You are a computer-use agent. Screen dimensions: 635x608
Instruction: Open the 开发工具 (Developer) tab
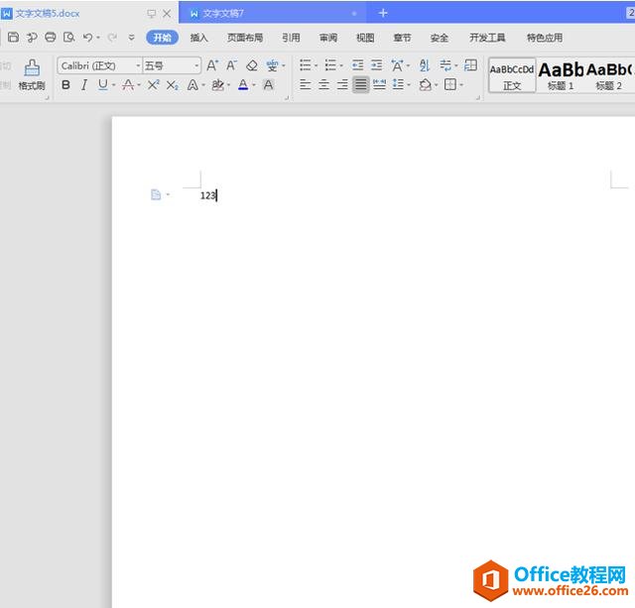(x=487, y=38)
